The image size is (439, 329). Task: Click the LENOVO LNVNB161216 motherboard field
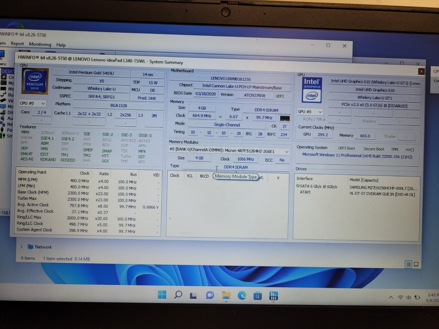pyautogui.click(x=230, y=79)
